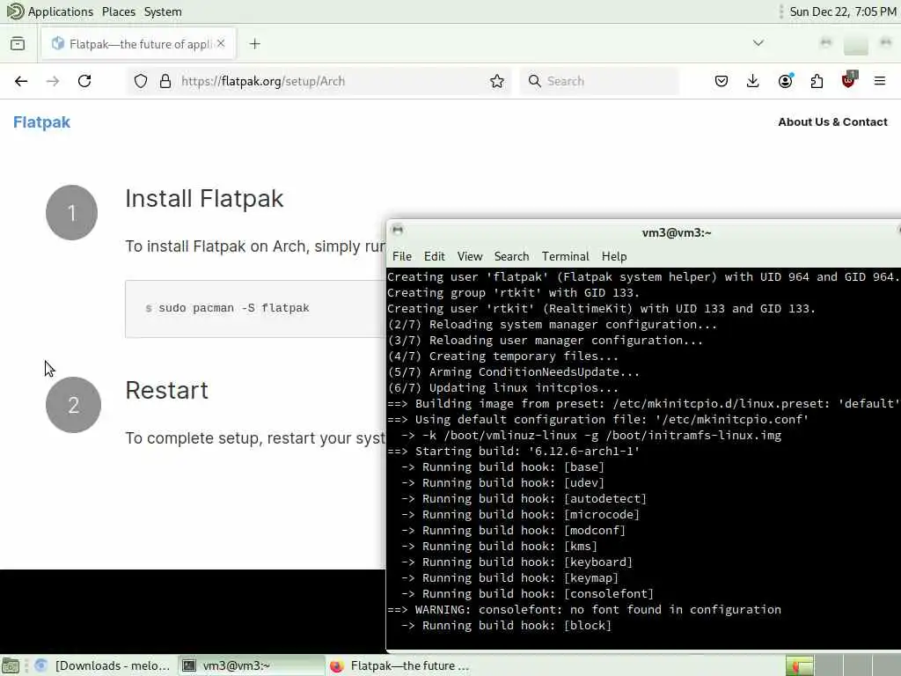Select the Flatpak—the future of appli tab
Image resolution: width=901 pixels, height=676 pixels.
click(x=139, y=44)
